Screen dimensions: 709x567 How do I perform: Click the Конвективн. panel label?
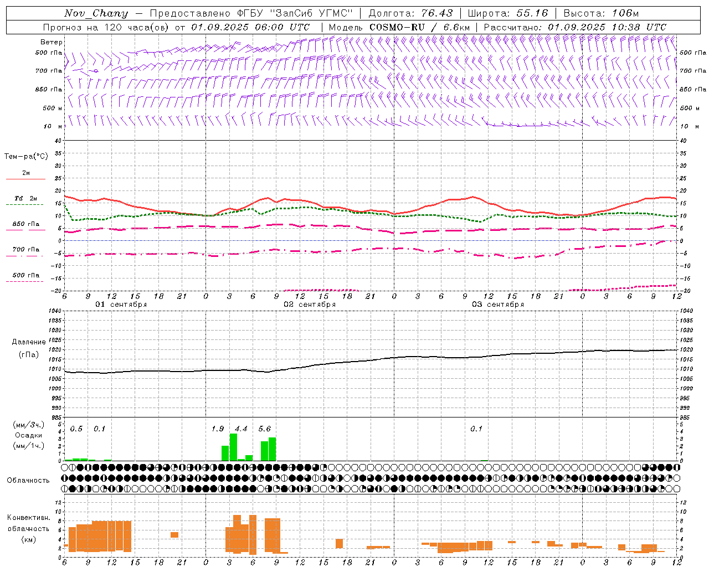[x=29, y=518]
